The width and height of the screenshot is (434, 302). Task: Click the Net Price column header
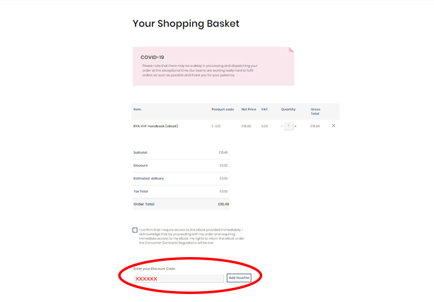(249, 109)
